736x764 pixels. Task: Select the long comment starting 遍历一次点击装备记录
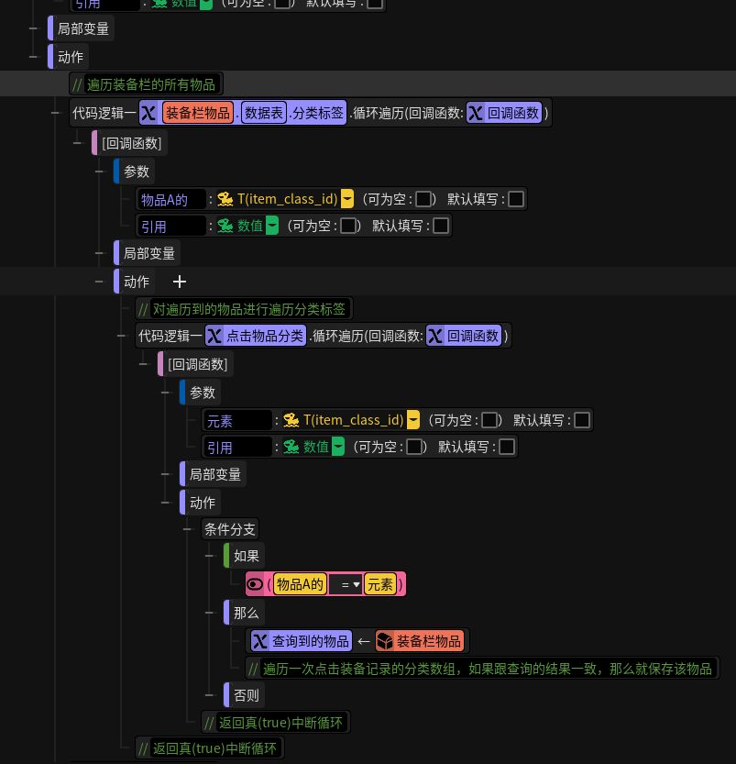coord(482,669)
